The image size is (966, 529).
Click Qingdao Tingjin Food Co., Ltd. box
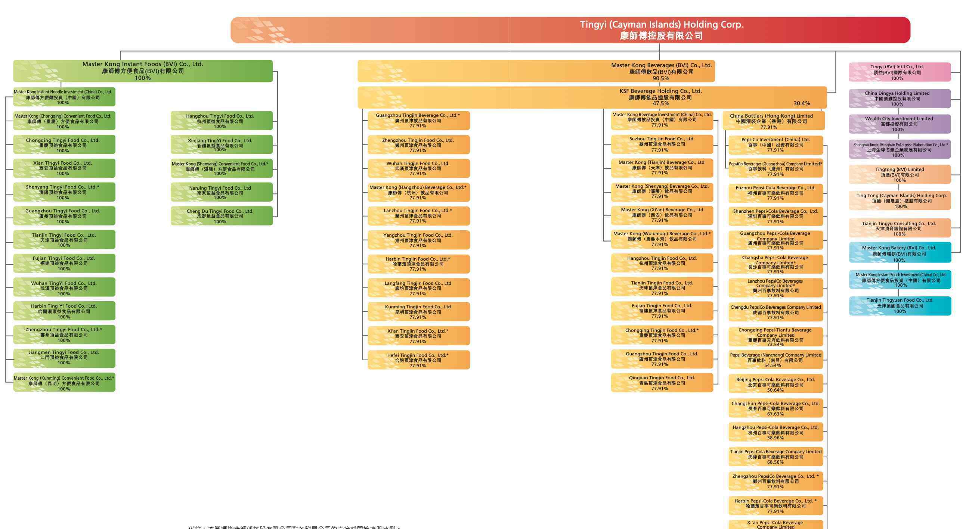coord(662,383)
